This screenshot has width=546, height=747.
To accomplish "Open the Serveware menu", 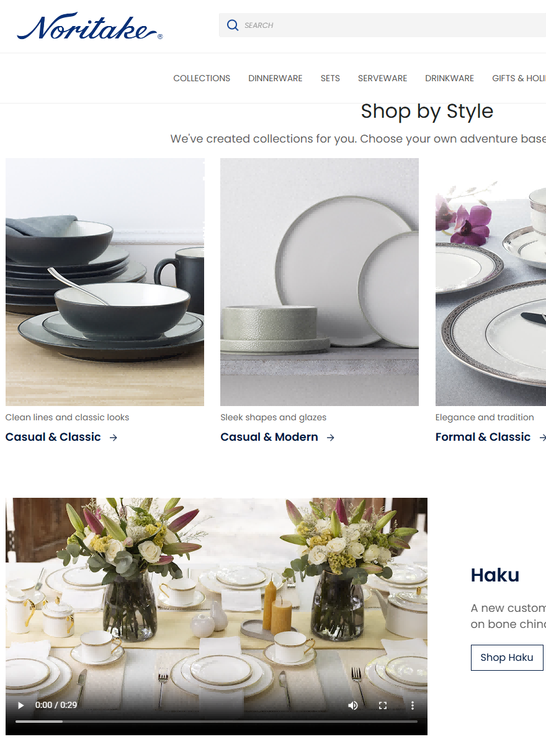I will [382, 78].
